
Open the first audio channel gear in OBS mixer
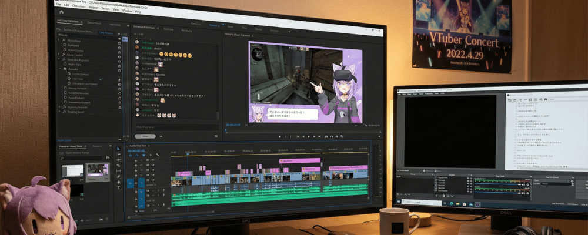527,185
